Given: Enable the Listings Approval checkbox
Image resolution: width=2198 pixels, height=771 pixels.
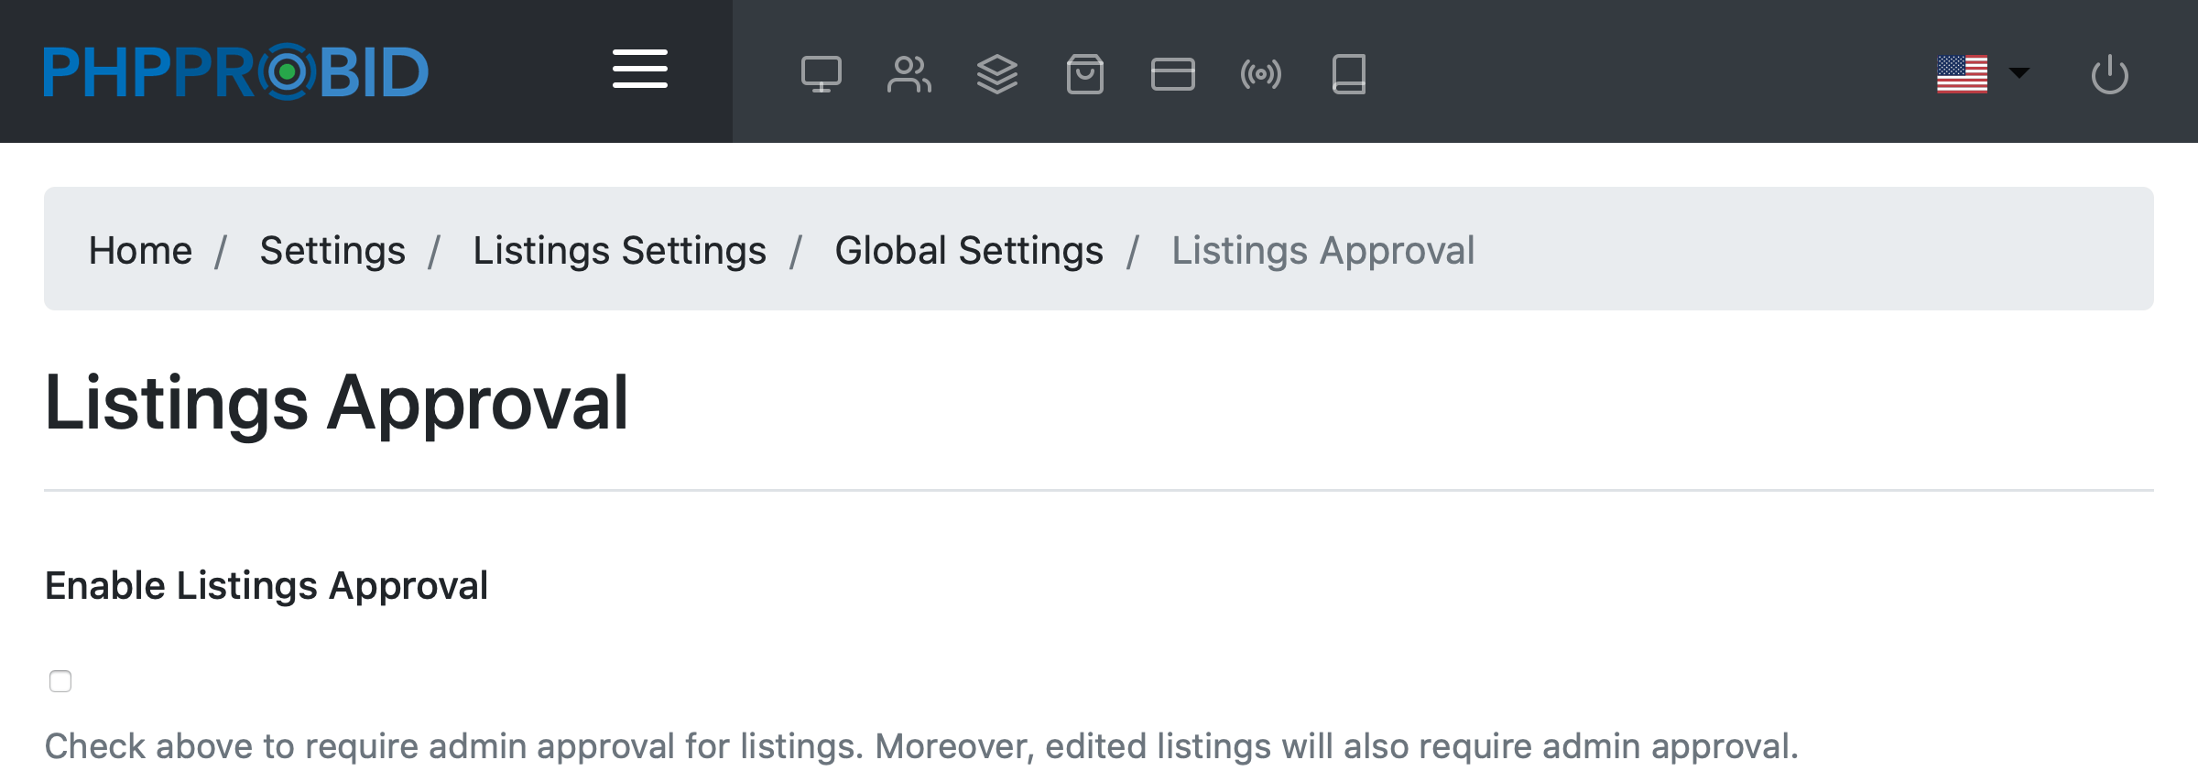Looking at the screenshot, I should 60,681.
